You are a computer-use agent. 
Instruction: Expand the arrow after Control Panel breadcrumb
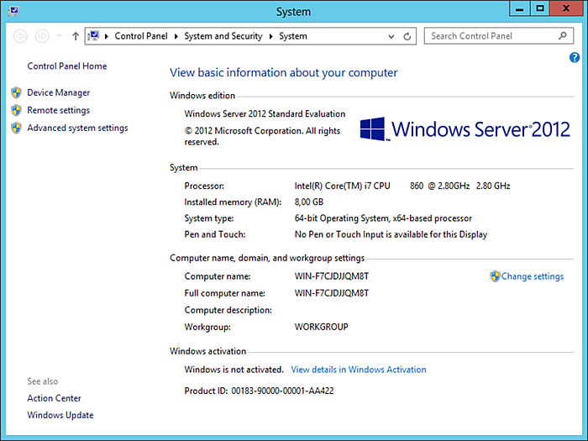tap(176, 36)
